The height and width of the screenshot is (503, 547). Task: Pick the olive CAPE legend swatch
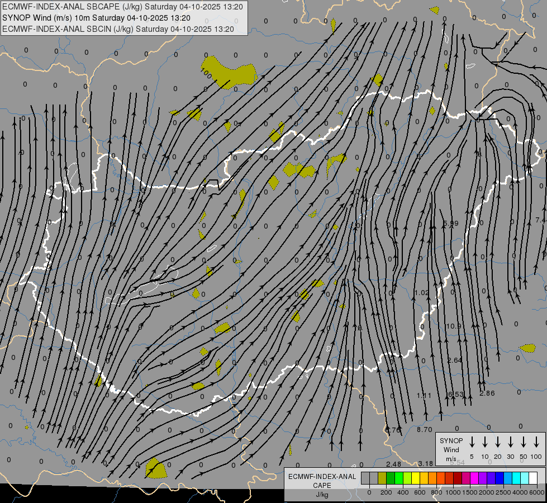click(x=382, y=478)
